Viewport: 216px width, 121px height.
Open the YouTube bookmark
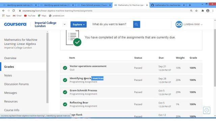30,16
